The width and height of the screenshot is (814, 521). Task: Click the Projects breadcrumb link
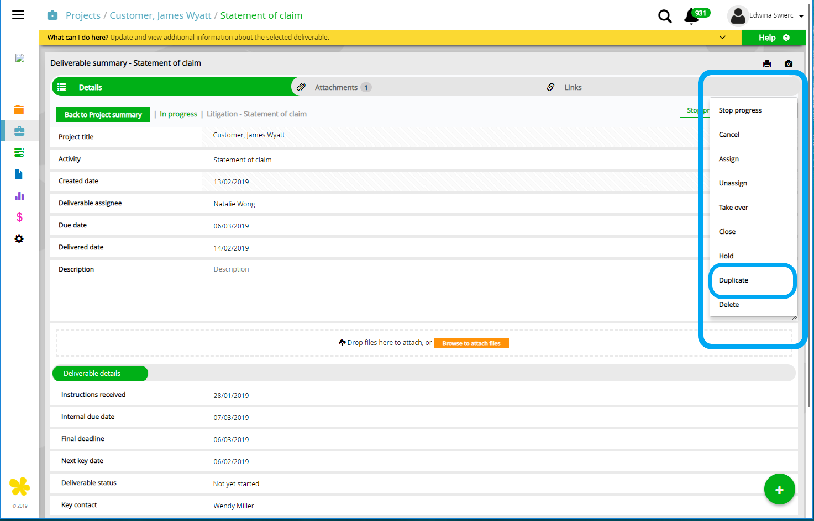click(83, 15)
